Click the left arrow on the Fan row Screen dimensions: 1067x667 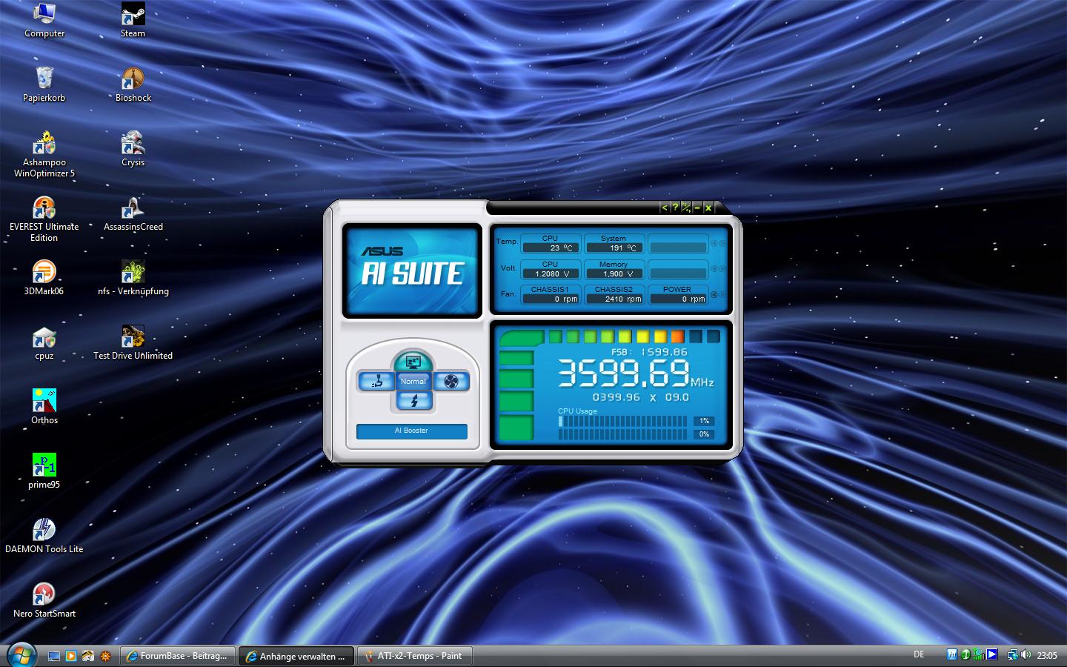coord(715,294)
